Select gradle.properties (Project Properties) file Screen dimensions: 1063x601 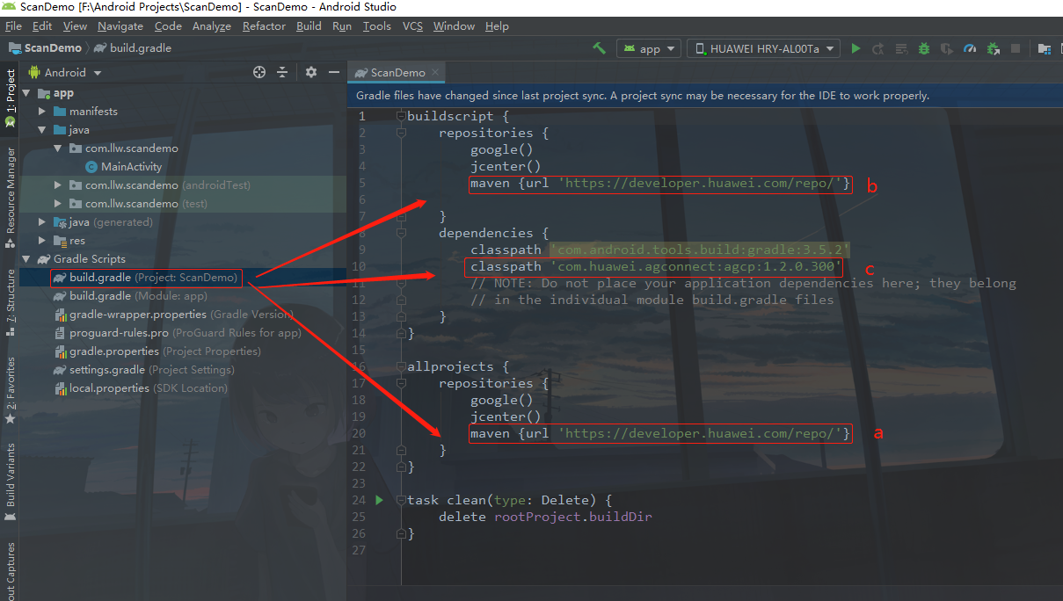tap(157, 351)
